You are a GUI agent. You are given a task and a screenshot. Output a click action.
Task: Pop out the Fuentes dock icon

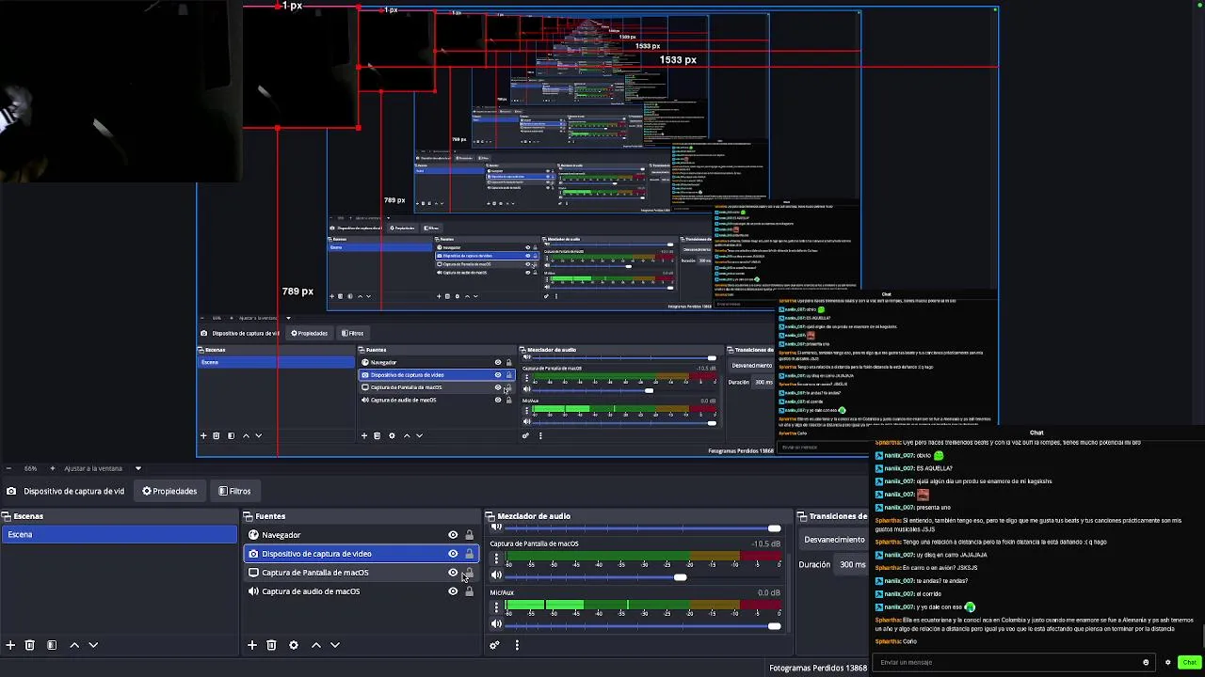[x=249, y=516]
